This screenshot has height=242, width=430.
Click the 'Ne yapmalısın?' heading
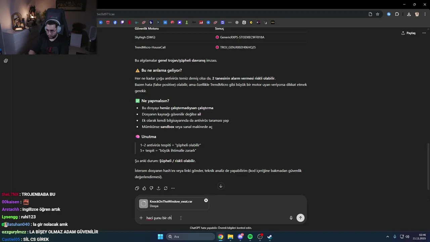155,101
